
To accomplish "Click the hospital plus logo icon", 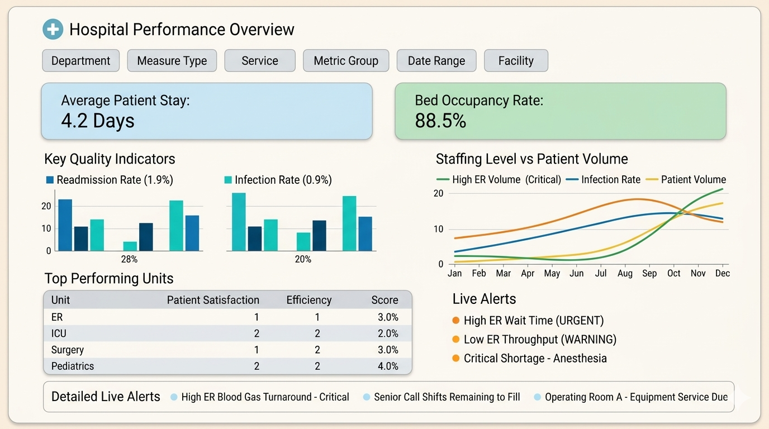I will tap(53, 29).
